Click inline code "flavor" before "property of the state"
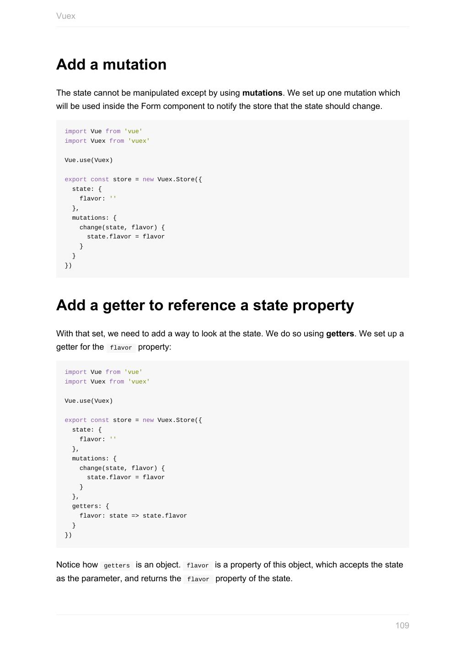The image size is (466, 659). click(x=198, y=579)
